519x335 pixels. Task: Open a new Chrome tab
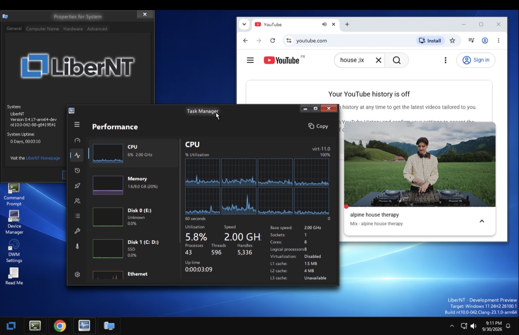[347, 24]
